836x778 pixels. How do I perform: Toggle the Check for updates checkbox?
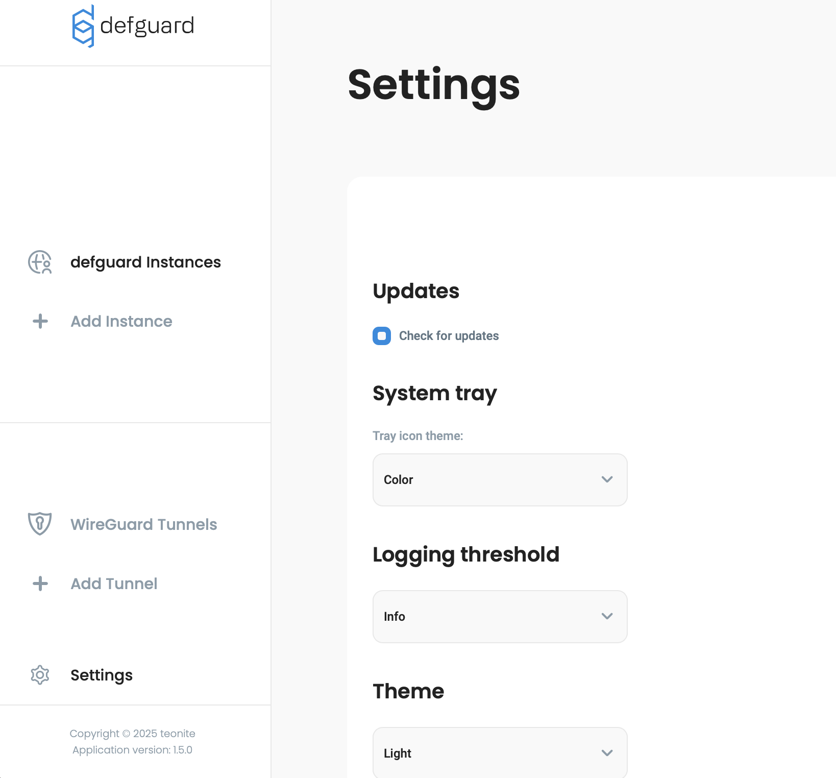[382, 336]
